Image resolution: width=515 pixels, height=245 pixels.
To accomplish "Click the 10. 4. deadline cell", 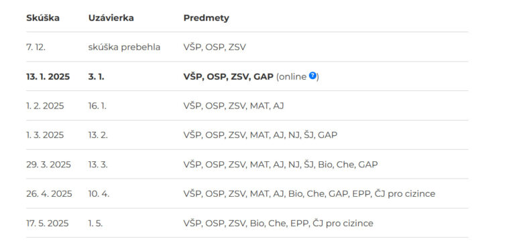I will pos(99,194).
